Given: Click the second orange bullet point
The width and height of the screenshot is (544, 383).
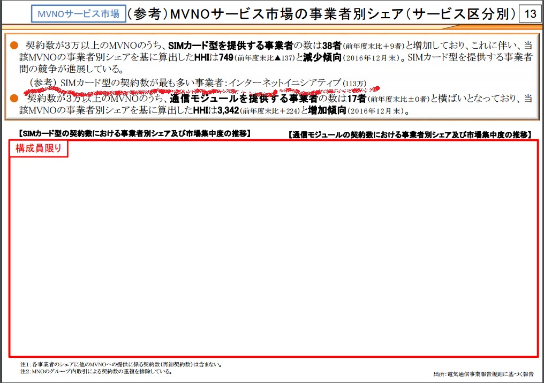Looking at the screenshot, I should point(14,99).
